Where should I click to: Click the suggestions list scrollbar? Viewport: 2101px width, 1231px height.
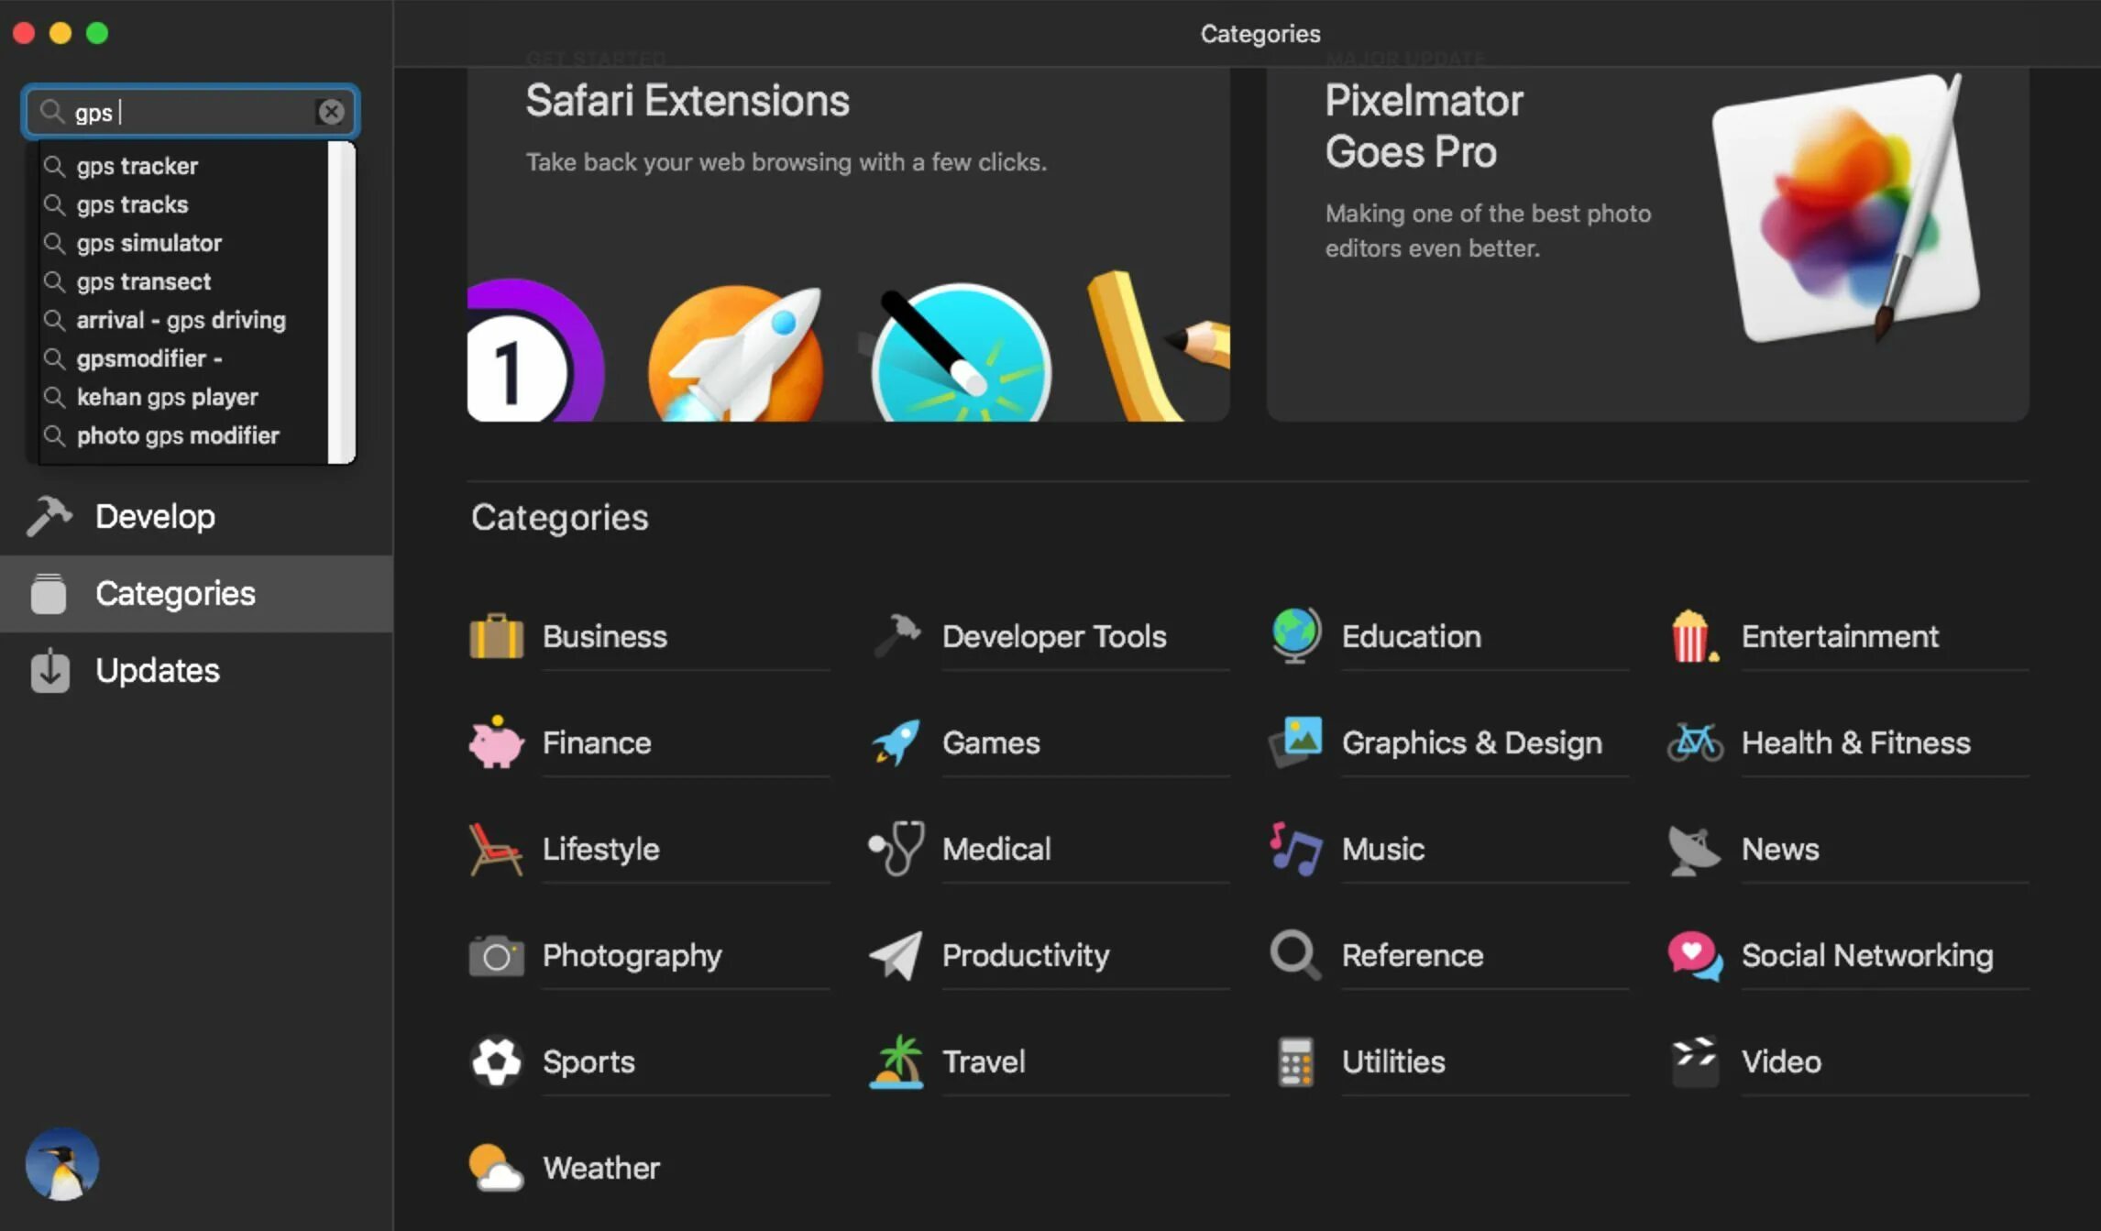point(341,302)
